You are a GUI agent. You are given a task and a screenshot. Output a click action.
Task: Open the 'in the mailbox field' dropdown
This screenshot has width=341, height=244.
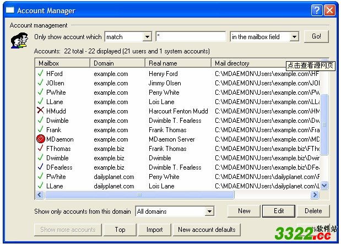point(294,37)
